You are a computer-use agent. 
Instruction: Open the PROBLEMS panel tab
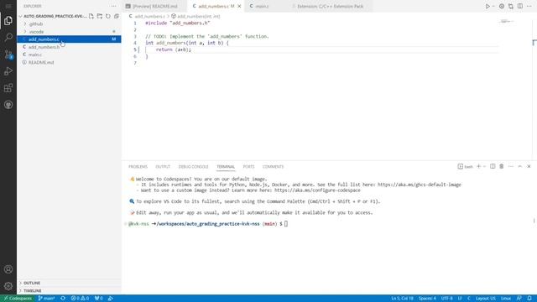pos(138,167)
